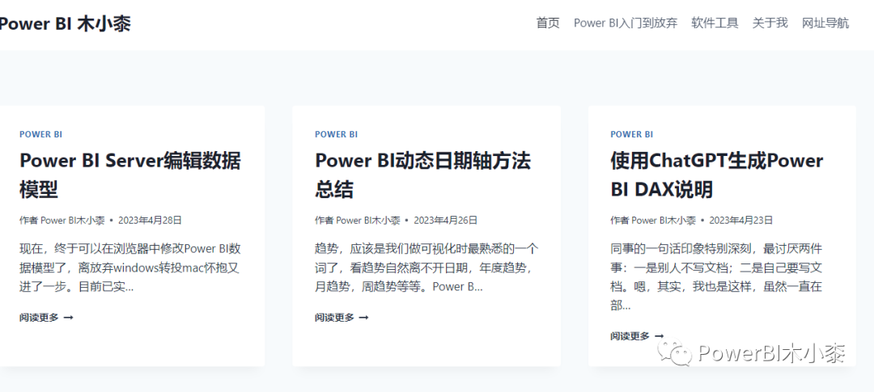This screenshot has width=874, height=392.
Task: Click excerpt beginning 现在，终于可以在浏览器中修改
Action: coord(130,268)
